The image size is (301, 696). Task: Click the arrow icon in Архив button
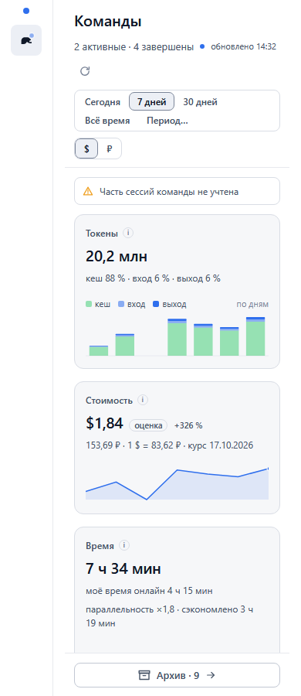point(211,675)
